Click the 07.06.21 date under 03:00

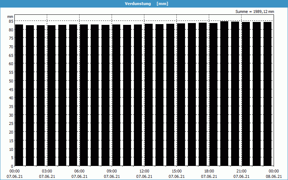(x=47, y=176)
